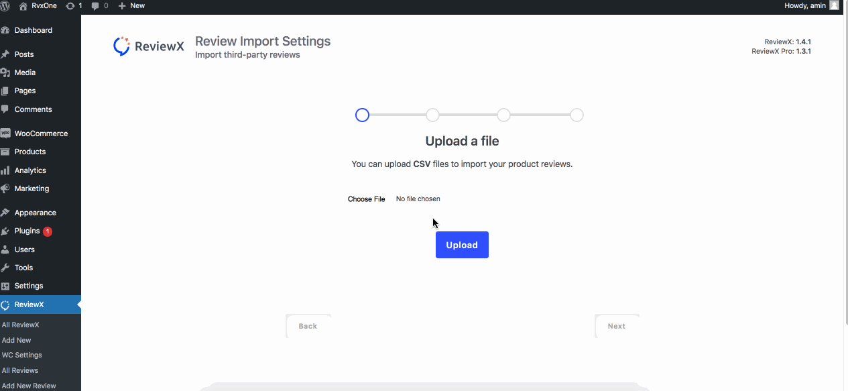Image resolution: width=848 pixels, height=391 pixels.
Task: Click the 'Upload a file' heading
Action: pyautogui.click(x=463, y=141)
